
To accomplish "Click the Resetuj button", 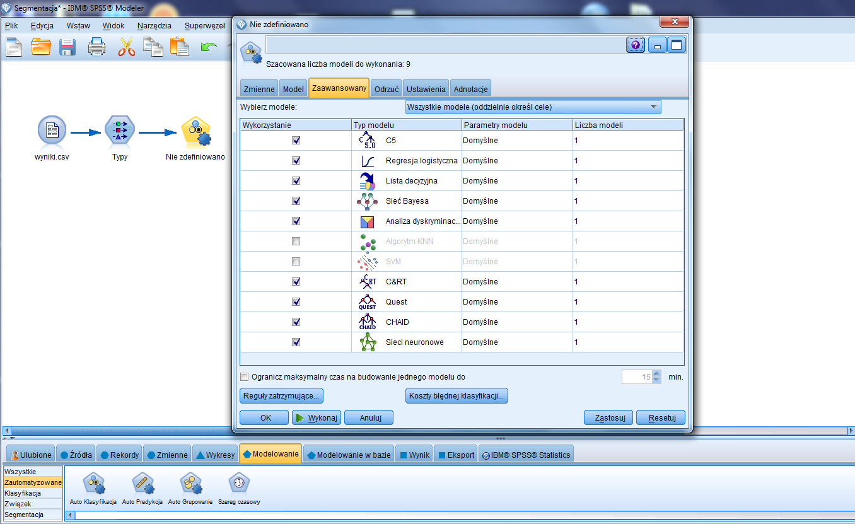I will [x=661, y=417].
